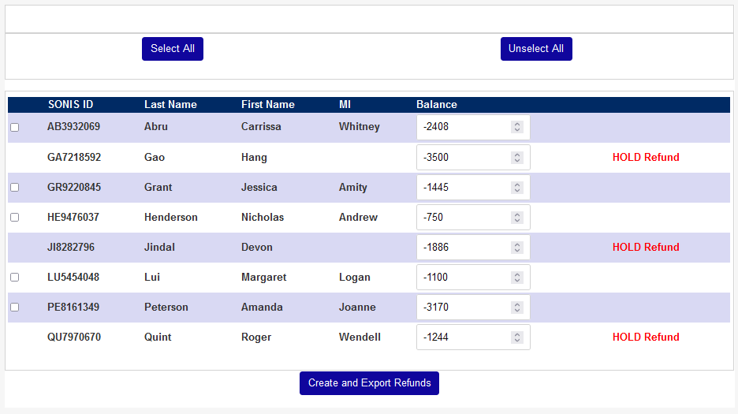The image size is (738, 414).
Task: Tick the checkbox for Grant Jessica
Action: tap(15, 188)
